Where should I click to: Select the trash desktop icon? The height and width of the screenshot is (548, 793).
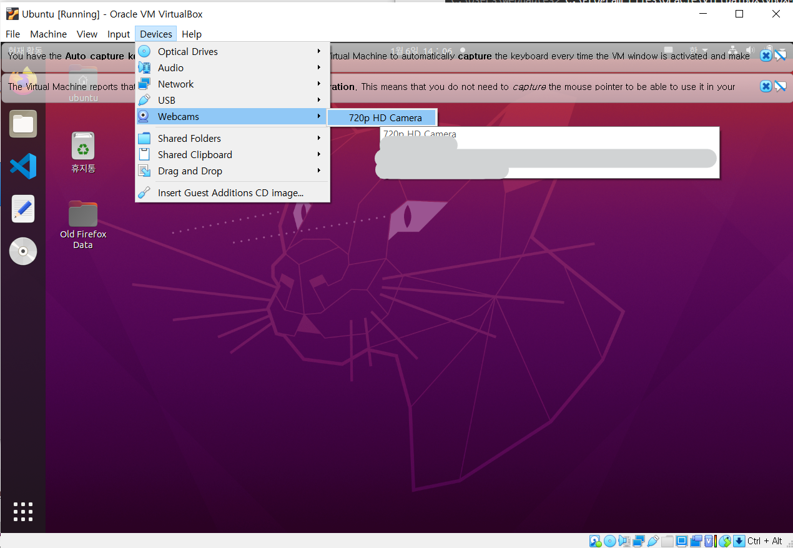pos(83,152)
